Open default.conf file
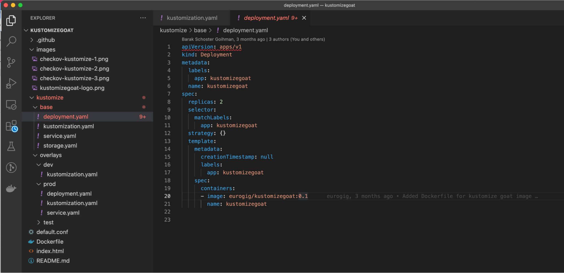The image size is (564, 273). (87, 232)
